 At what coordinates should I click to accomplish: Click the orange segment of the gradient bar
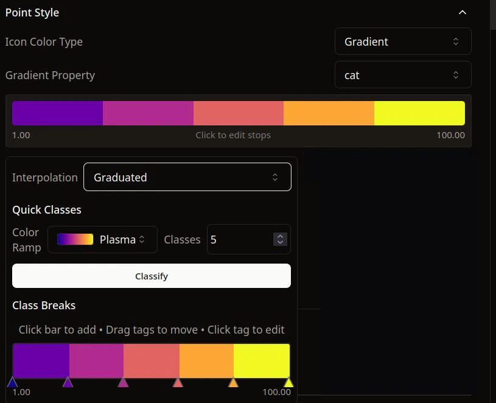click(x=329, y=113)
